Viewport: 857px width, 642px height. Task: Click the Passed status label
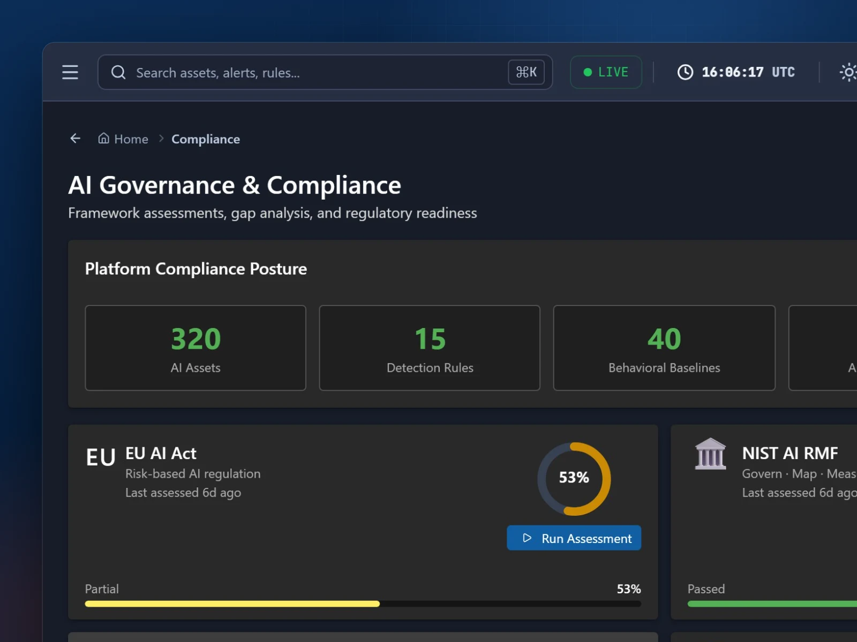[706, 589]
